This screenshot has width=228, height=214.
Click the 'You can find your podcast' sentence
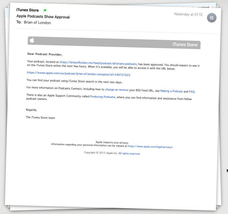point(74,81)
